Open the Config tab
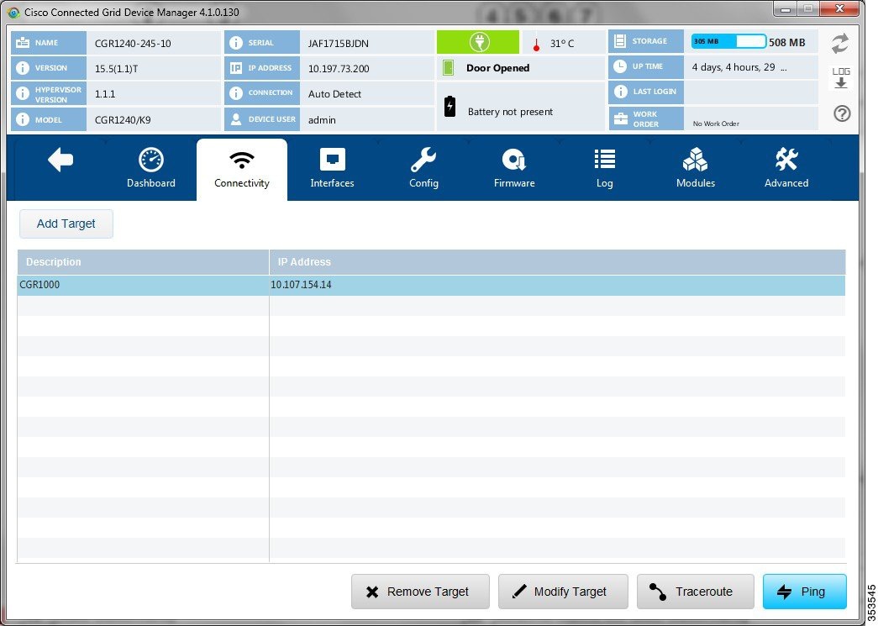878x626 pixels. 423,169
